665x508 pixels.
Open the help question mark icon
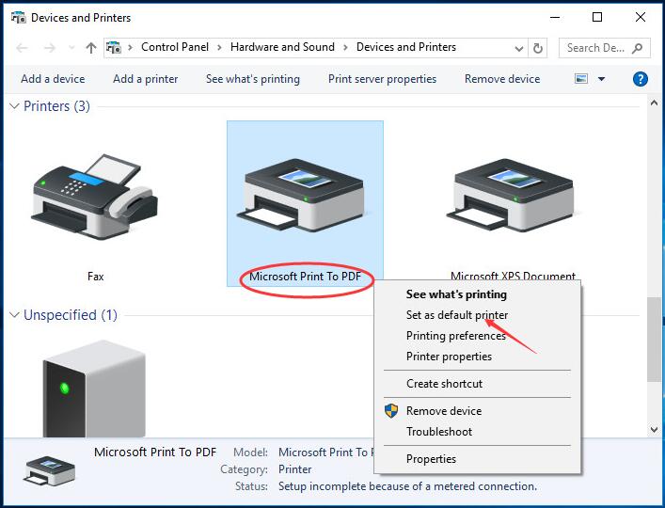coord(641,79)
